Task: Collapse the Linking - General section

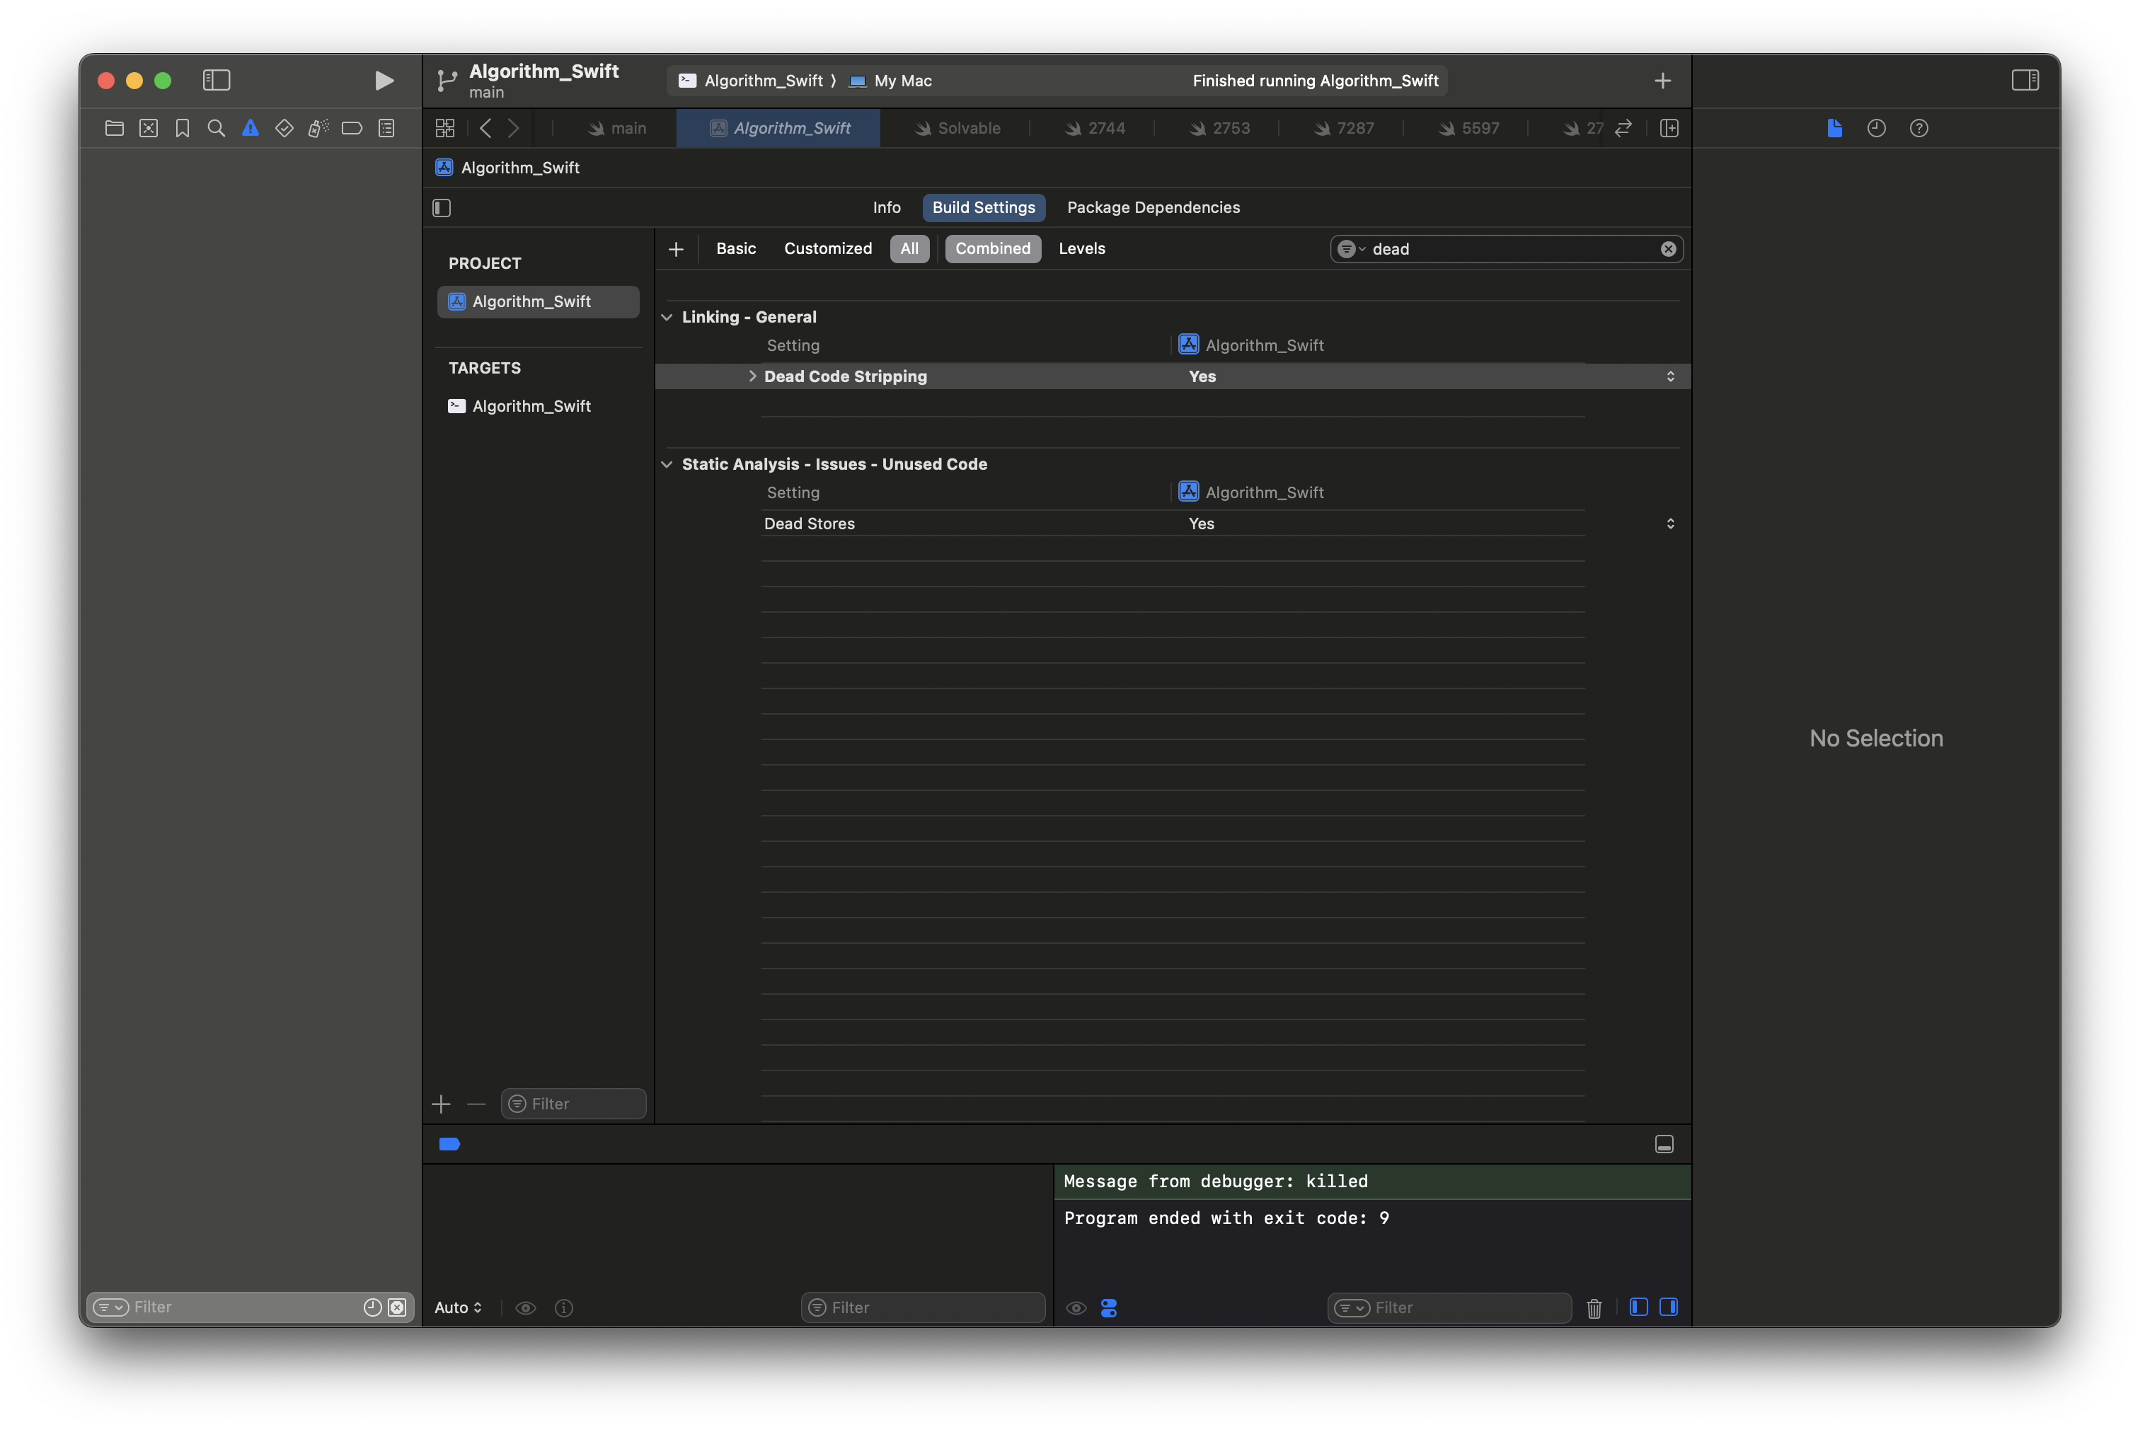Action: click(667, 317)
